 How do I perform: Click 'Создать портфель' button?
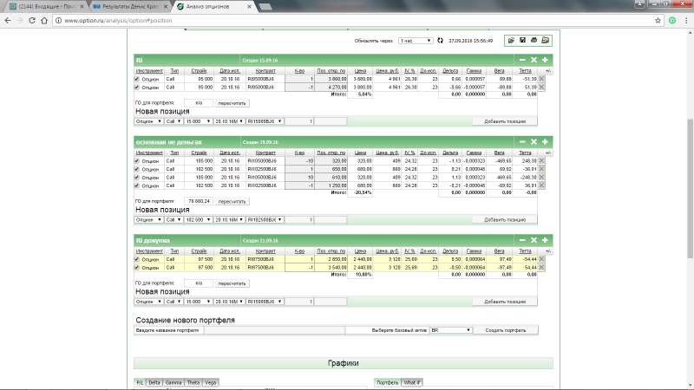click(x=505, y=330)
